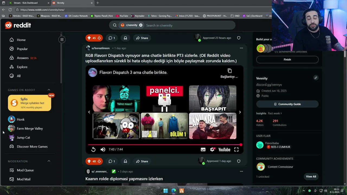347x195 pixels.
Task: Open the Reddit home logo
Action: pyautogui.click(x=18, y=25)
